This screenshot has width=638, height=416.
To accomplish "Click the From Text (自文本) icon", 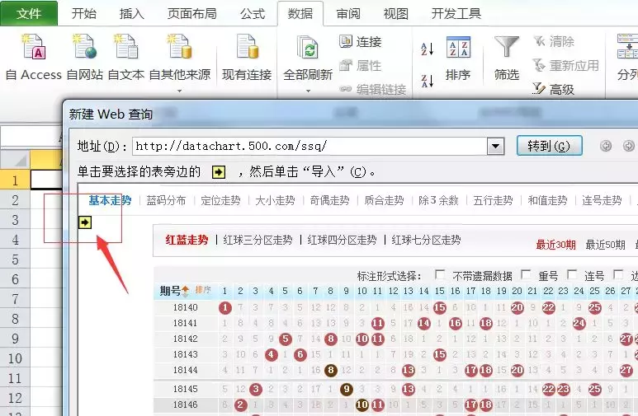I will (126, 47).
